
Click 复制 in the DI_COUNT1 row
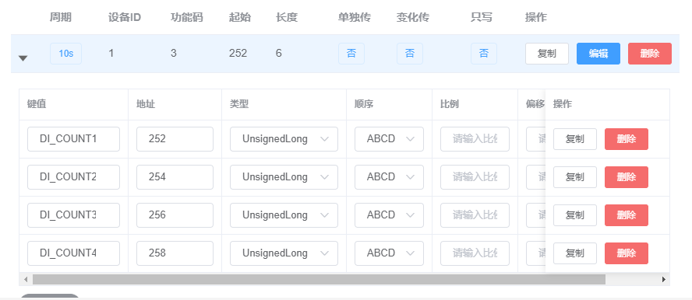coord(575,139)
